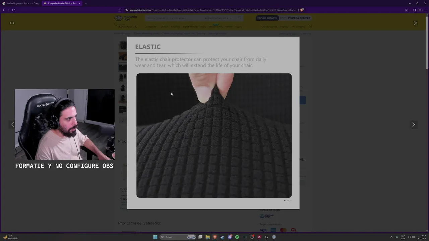
Task: Open File Explorer from the taskbar
Action: coord(207,237)
